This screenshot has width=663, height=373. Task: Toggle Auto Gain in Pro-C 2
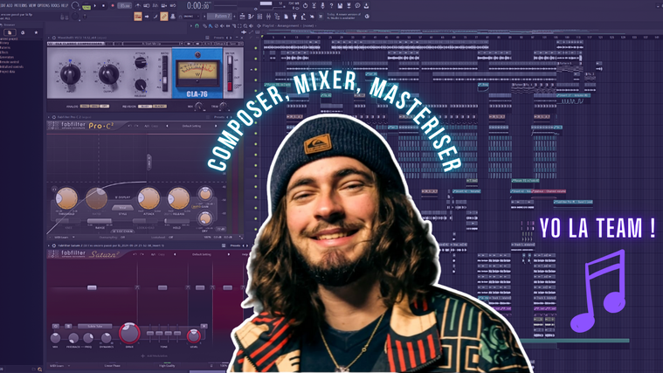tap(198, 207)
